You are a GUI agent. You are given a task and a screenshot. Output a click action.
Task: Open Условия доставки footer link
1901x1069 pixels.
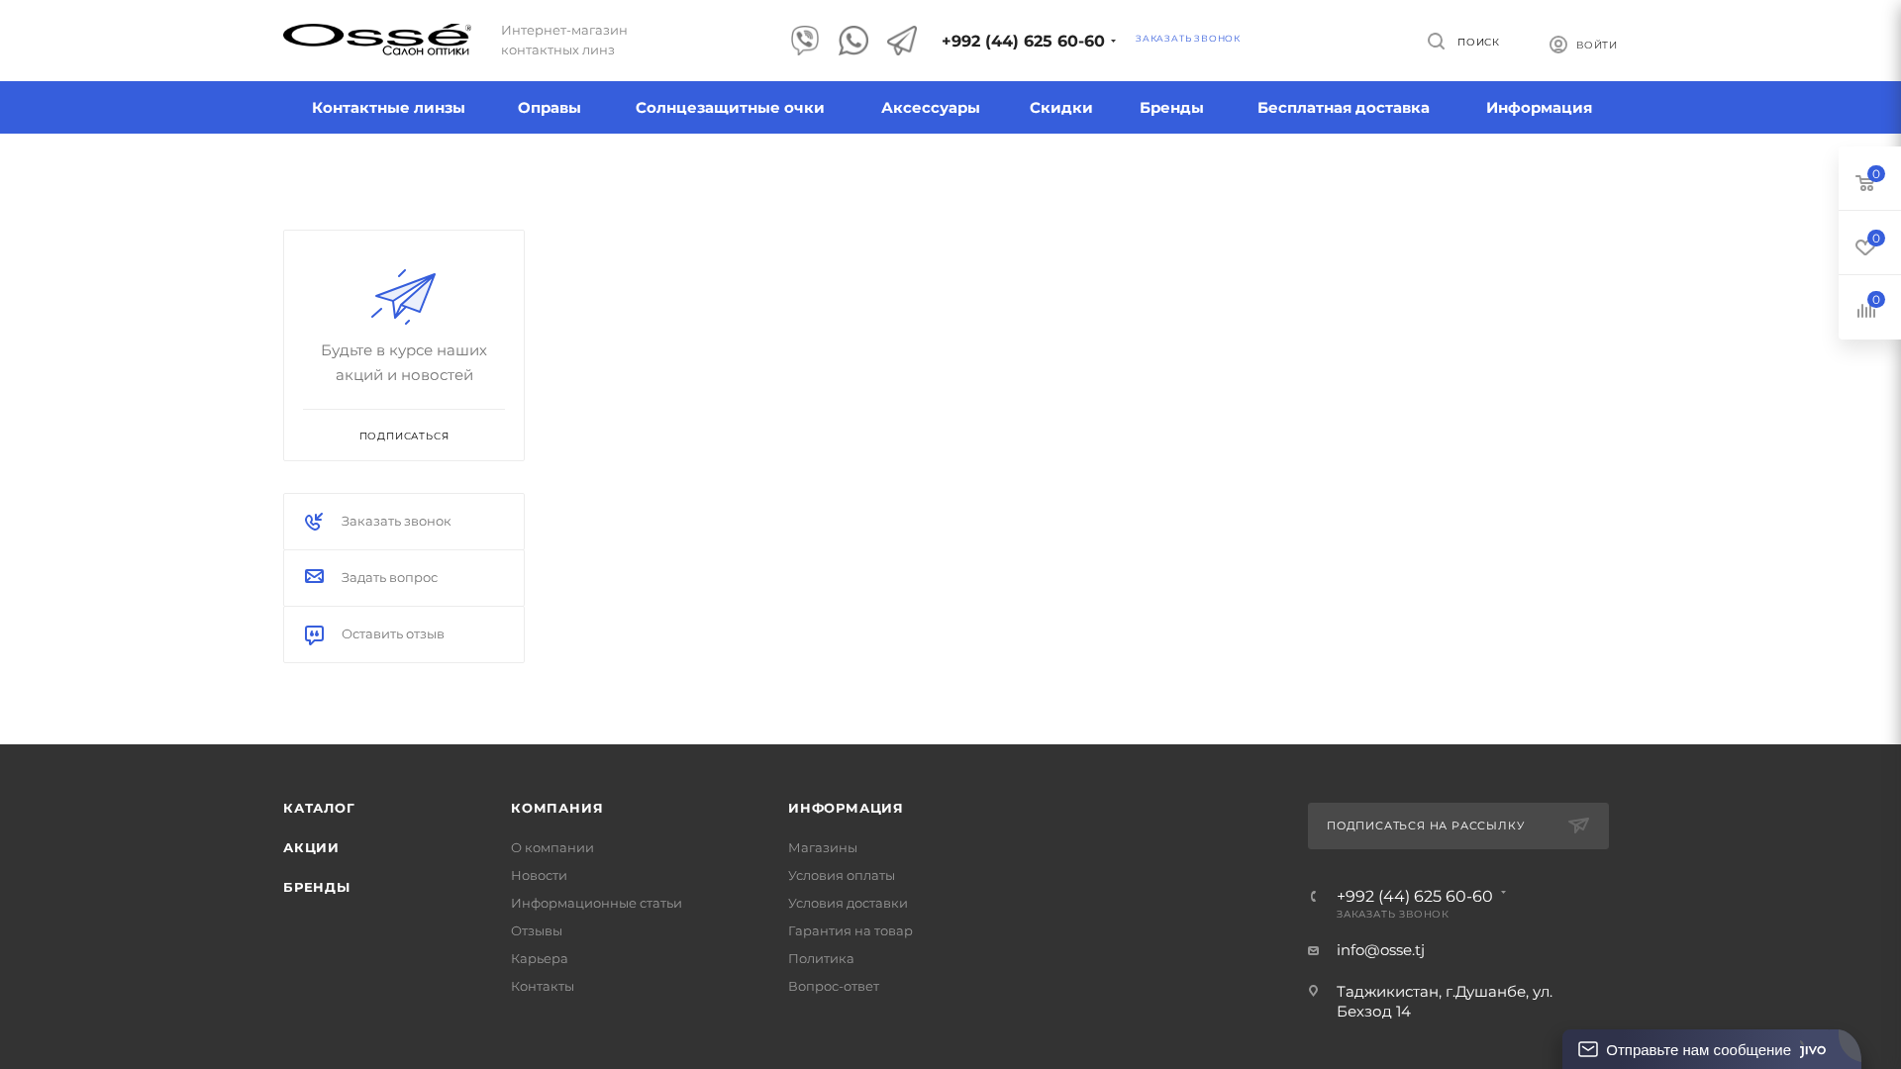(848, 904)
